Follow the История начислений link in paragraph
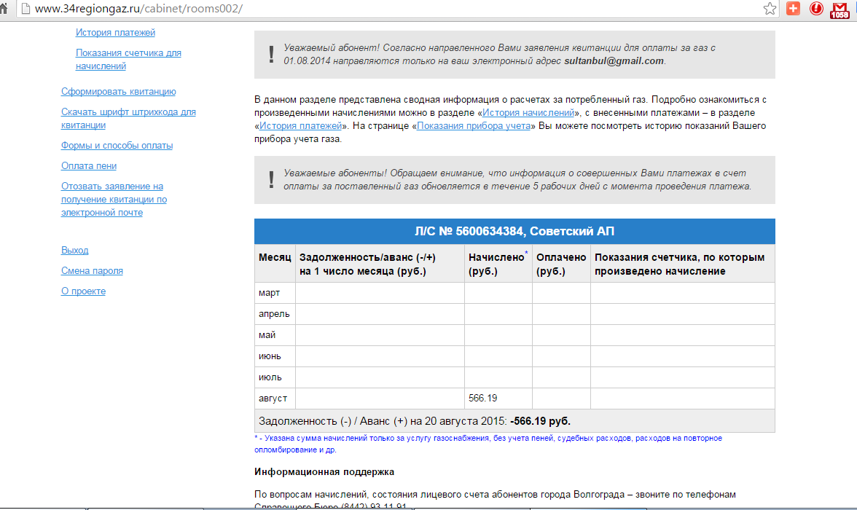The width and height of the screenshot is (857, 510). pyautogui.click(x=528, y=113)
